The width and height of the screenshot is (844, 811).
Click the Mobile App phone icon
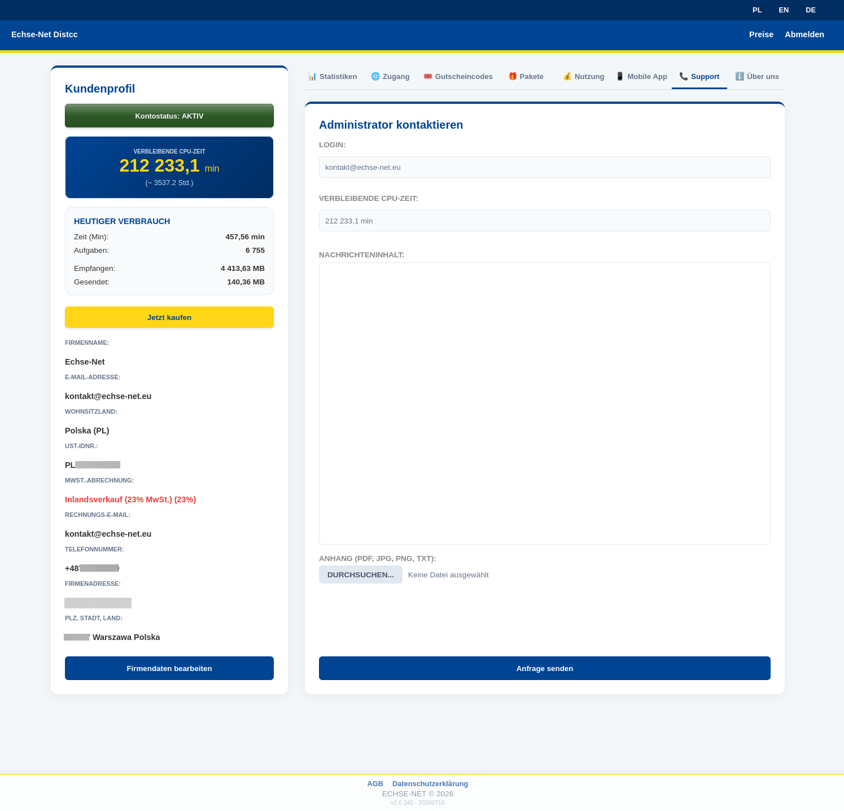[620, 76]
